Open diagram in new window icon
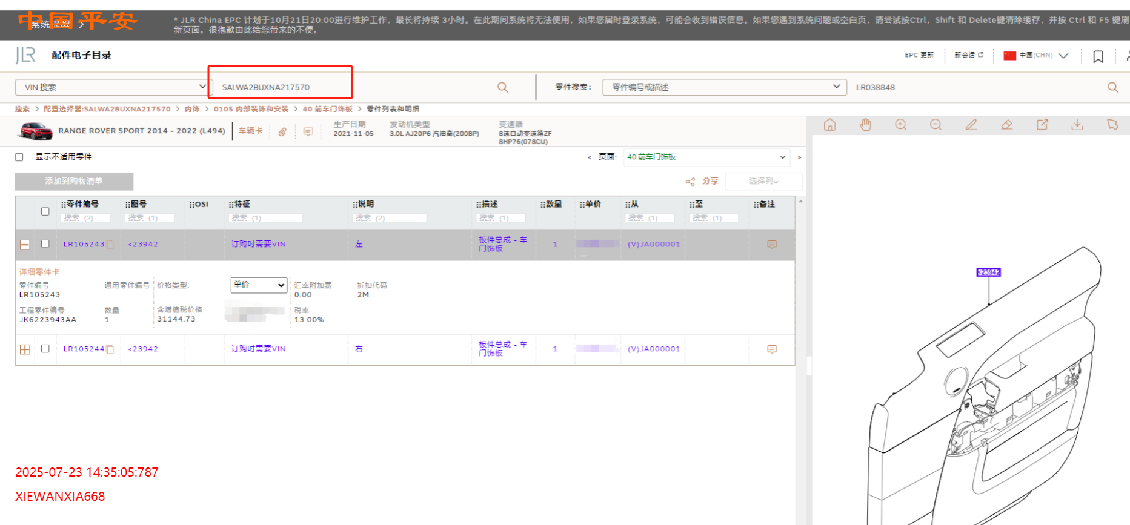This screenshot has height=525, width=1130. coord(1042,125)
